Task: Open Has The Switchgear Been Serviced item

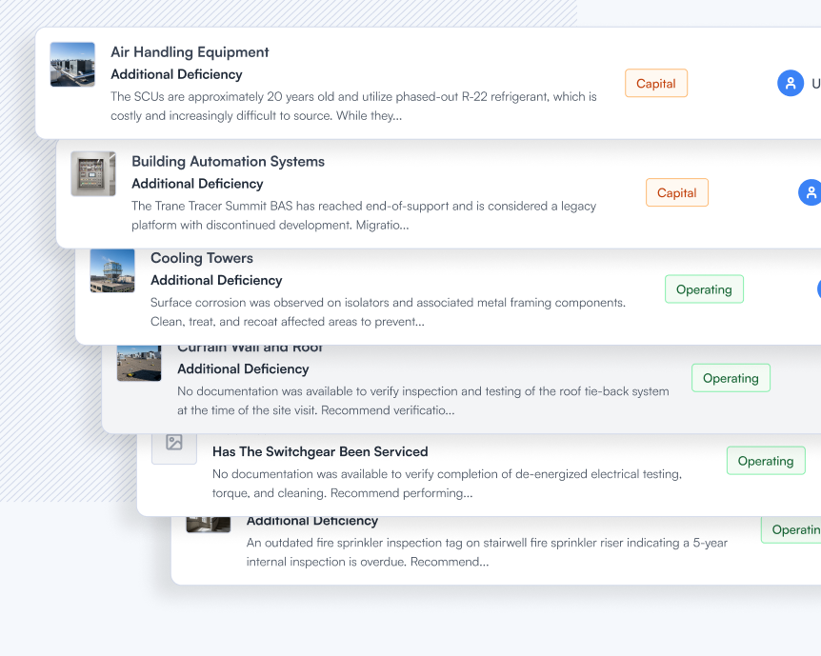Action: (x=320, y=452)
